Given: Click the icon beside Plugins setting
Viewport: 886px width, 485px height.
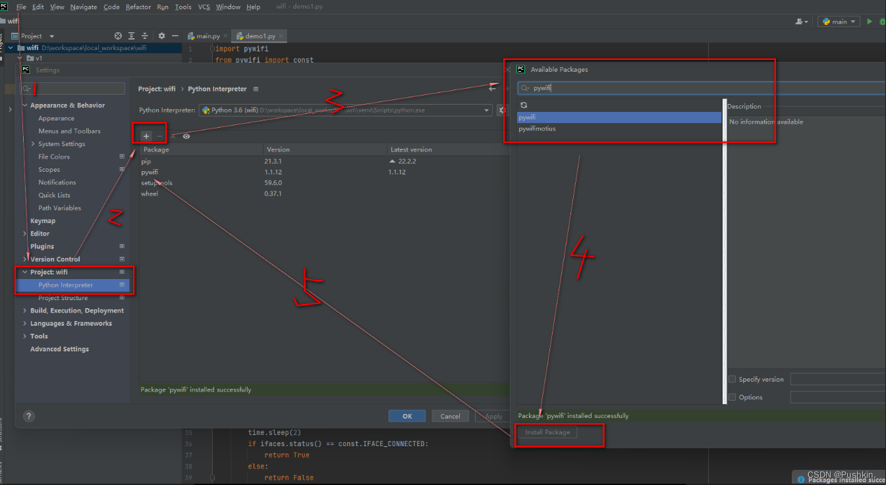Looking at the screenshot, I should click(x=122, y=246).
